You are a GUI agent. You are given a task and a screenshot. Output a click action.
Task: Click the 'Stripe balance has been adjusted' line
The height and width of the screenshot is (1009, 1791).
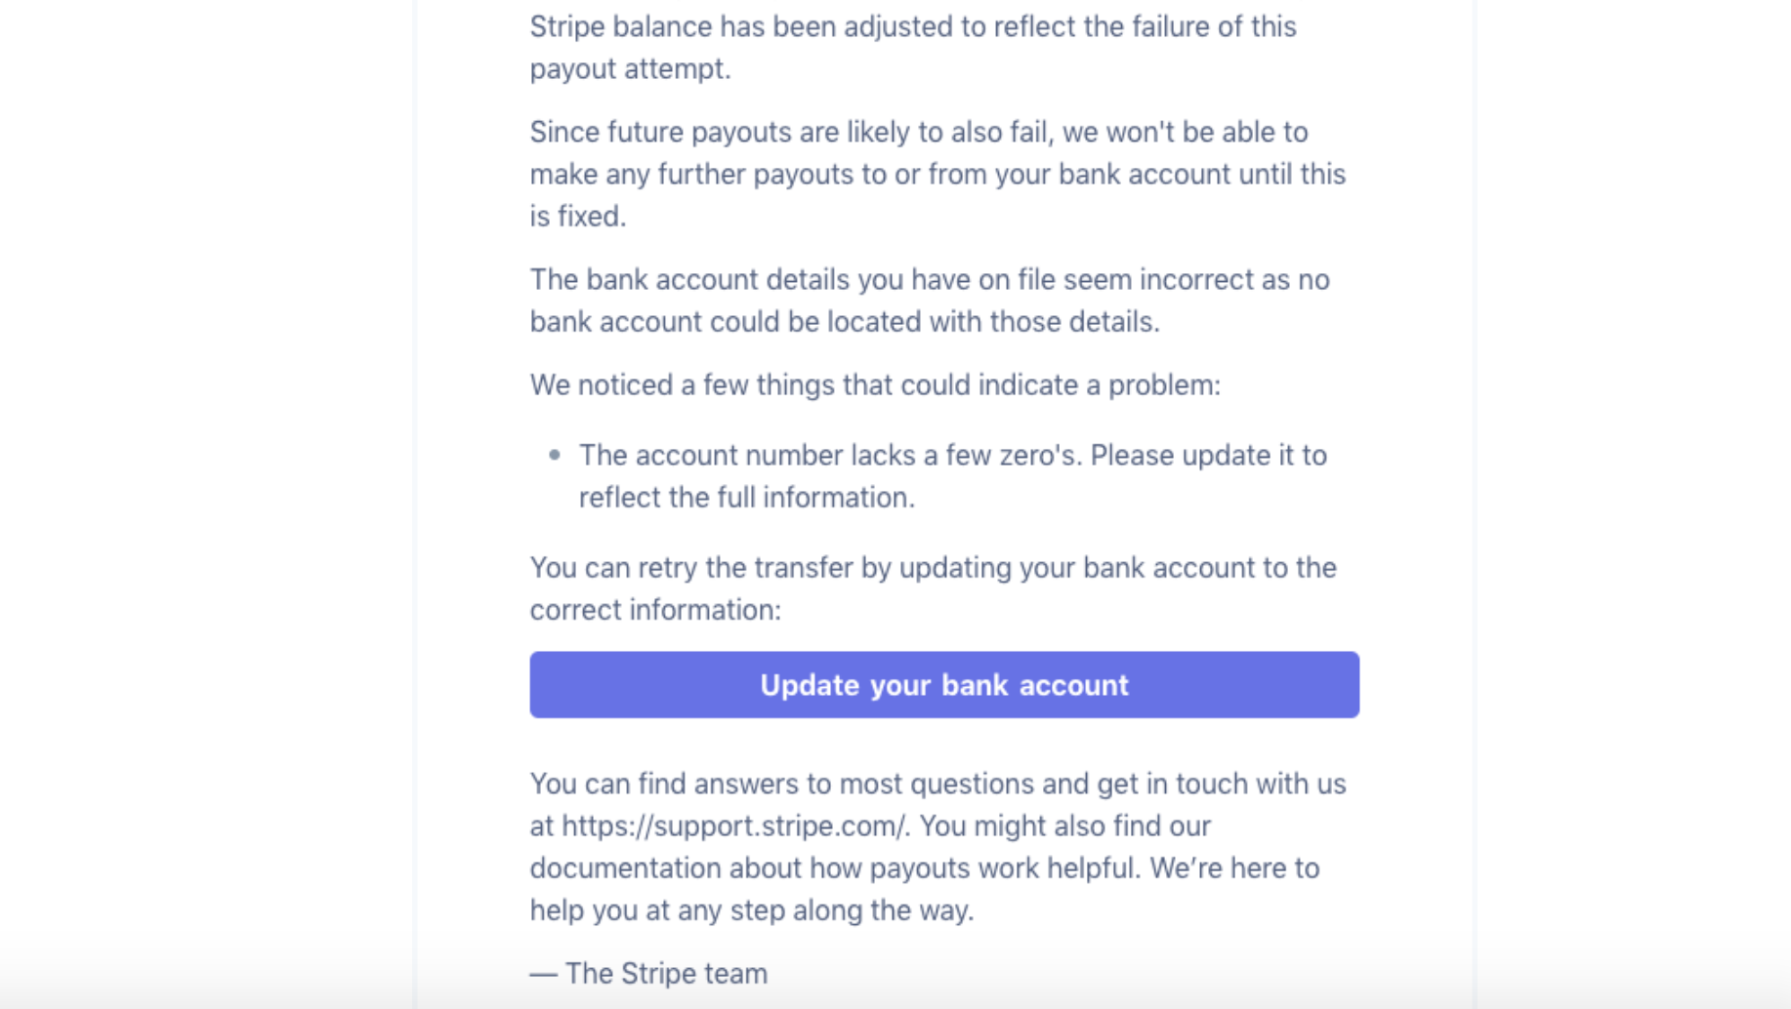coord(913,26)
